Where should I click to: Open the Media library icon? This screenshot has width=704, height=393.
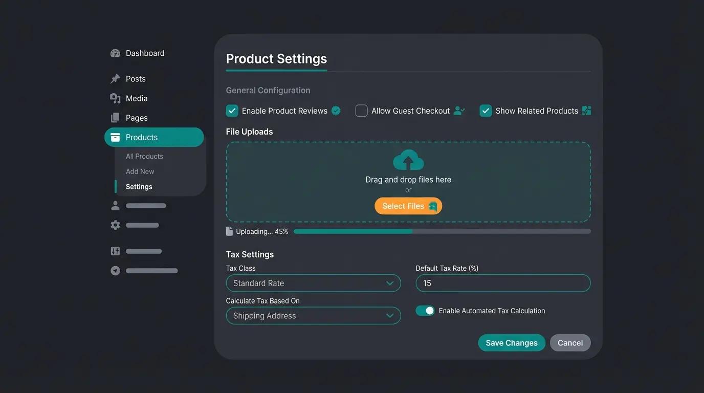tap(115, 98)
